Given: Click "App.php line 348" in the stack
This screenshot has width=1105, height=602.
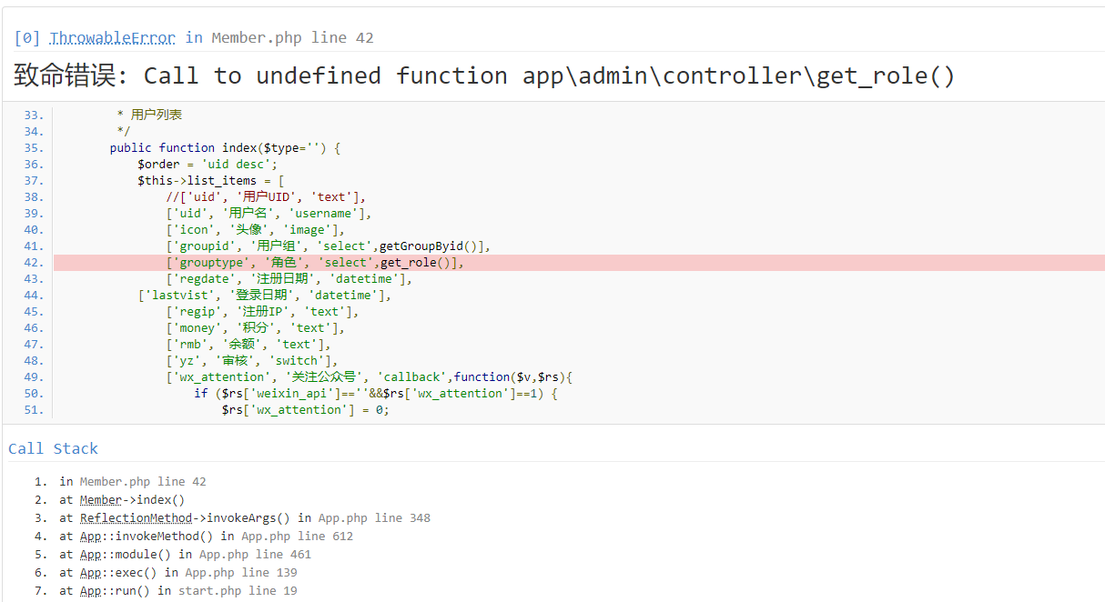Looking at the screenshot, I should point(374,518).
